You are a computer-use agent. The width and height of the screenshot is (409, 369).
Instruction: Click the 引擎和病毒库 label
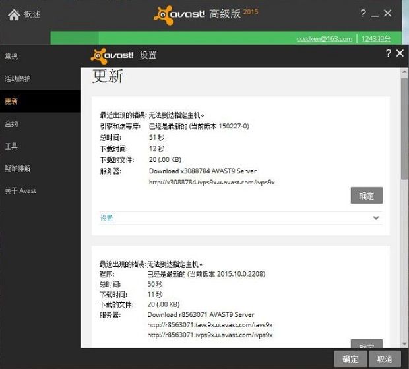coord(120,126)
